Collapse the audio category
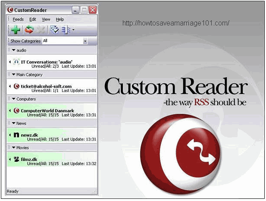Image resolution: width=266 pixels, height=201 pixels. point(14,50)
